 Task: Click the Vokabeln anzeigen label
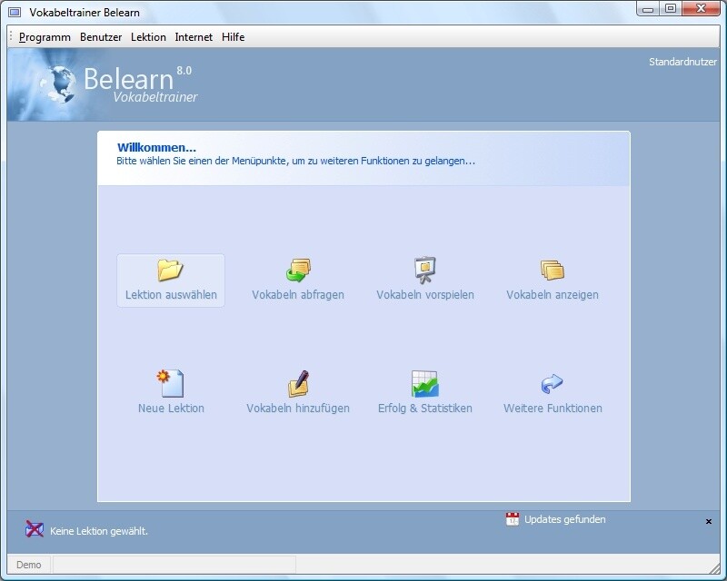point(553,295)
